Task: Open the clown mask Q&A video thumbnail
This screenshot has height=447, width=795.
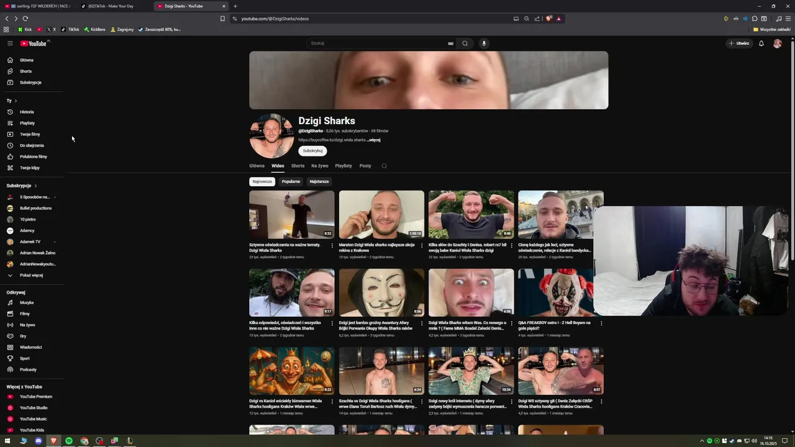Action: point(555,292)
